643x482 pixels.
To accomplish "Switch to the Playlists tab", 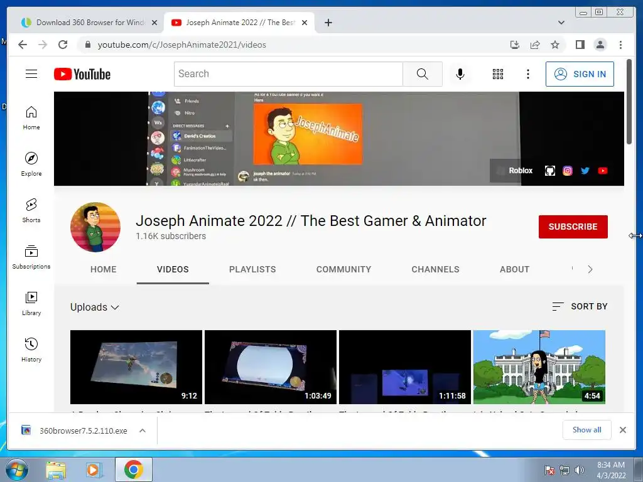I will pyautogui.click(x=252, y=269).
